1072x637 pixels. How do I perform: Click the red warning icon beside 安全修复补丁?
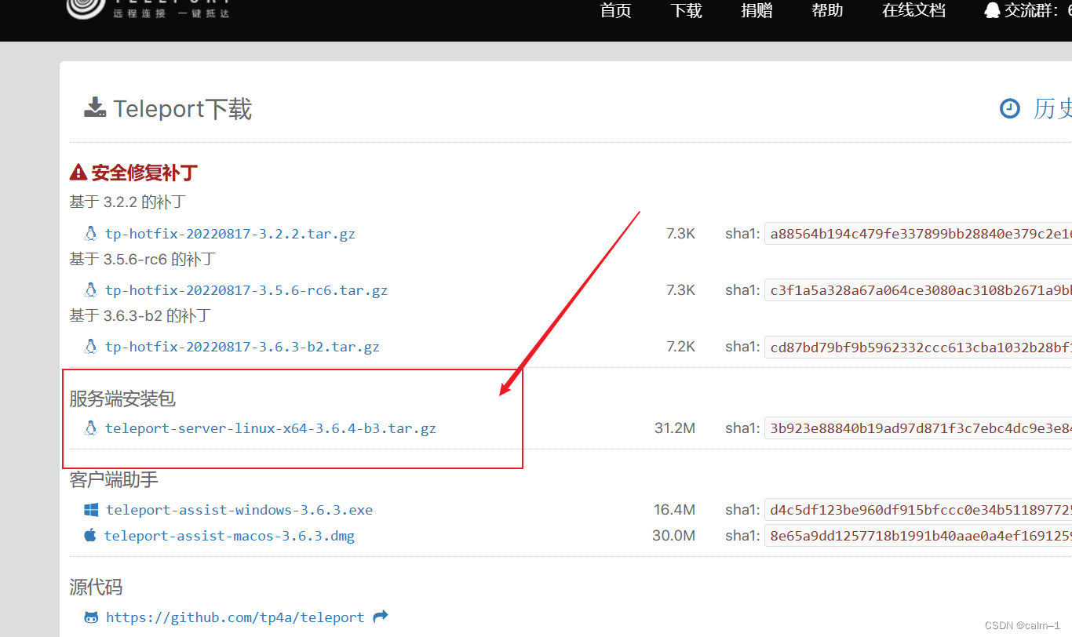click(78, 172)
